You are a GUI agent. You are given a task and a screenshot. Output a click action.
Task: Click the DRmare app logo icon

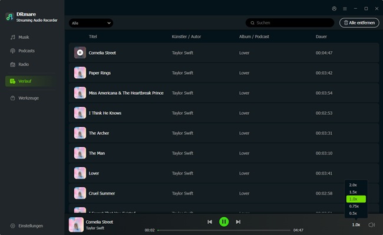click(x=9, y=17)
